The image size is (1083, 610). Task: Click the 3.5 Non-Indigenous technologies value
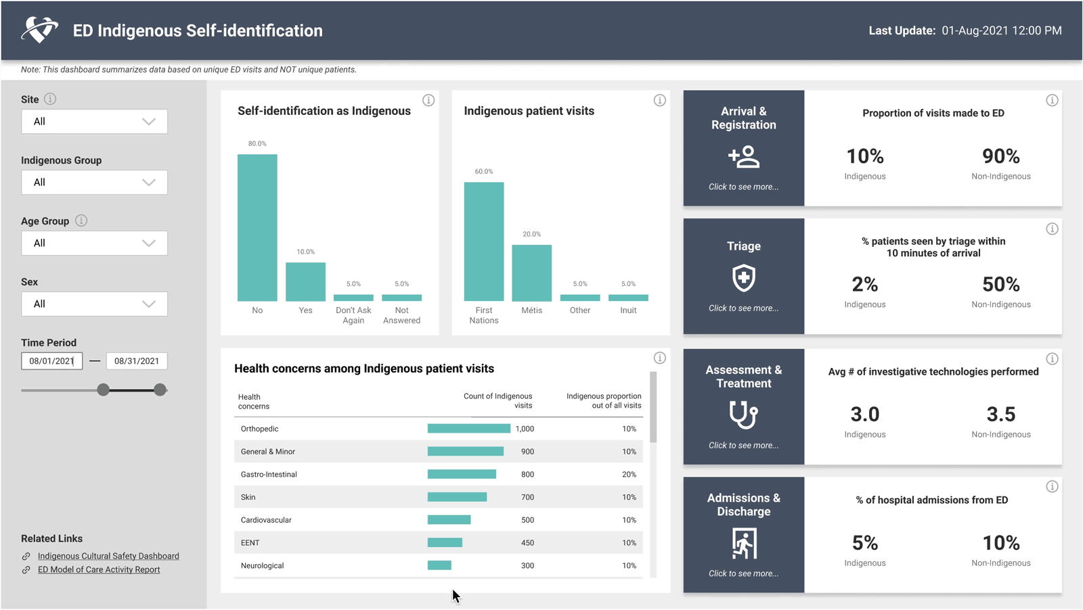point(1001,414)
